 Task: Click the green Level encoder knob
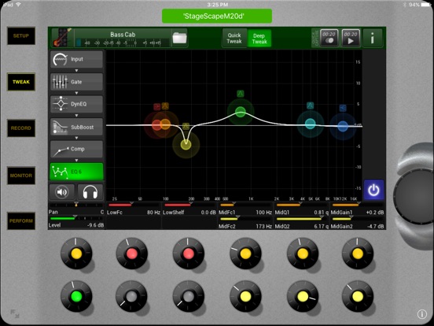[76, 296]
